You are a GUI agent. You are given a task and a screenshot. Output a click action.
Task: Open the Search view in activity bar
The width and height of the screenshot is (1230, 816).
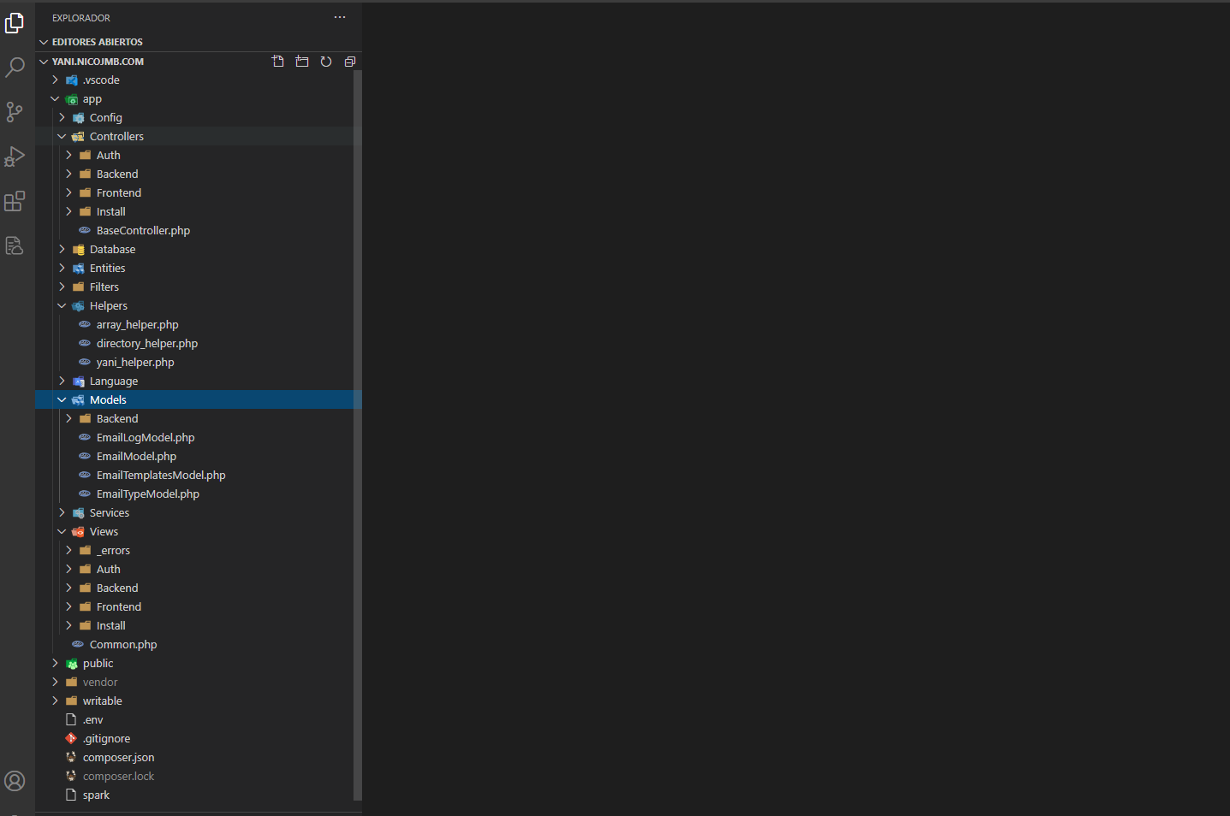pyautogui.click(x=15, y=68)
